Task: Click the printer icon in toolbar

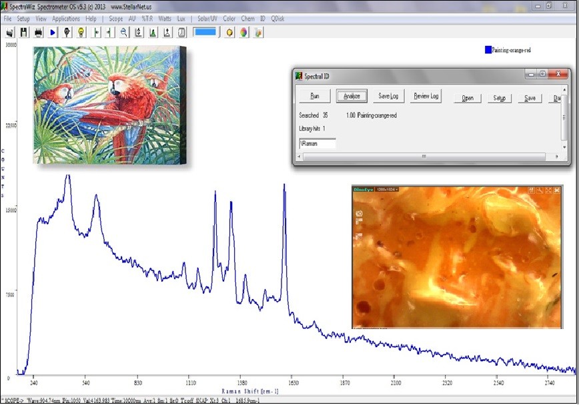Action: [x=39, y=32]
